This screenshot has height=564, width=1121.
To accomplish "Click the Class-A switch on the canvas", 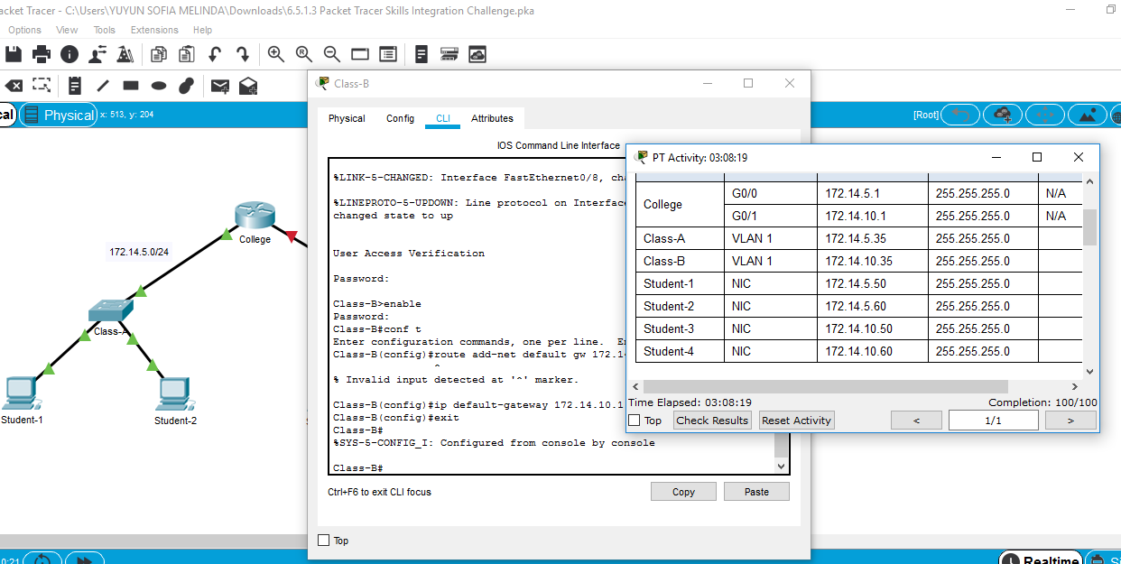I will [111, 310].
